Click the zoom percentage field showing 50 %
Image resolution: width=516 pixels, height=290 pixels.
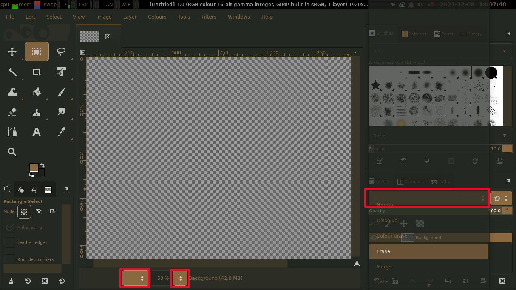[161, 278]
